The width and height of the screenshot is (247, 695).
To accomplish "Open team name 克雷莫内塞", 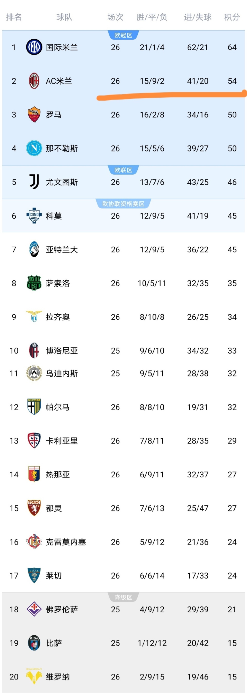I will [x=66, y=542].
